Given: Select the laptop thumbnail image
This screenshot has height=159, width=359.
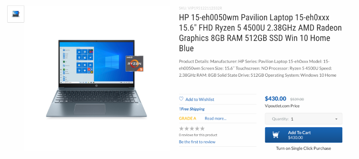Looking at the screenshot, I should click(16, 14).
